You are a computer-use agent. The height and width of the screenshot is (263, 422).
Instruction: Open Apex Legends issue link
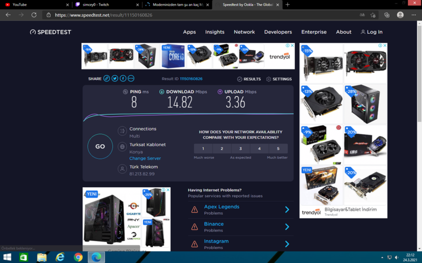tap(222, 207)
